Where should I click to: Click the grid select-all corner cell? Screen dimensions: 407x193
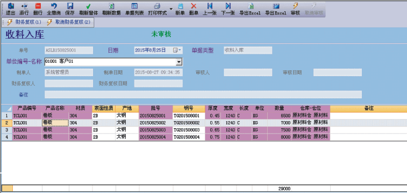point(7,108)
